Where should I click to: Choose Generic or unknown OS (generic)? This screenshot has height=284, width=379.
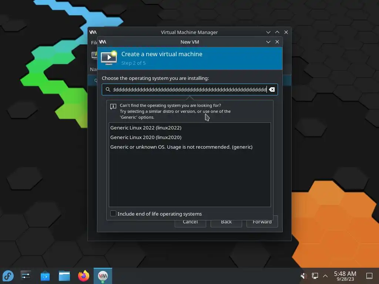tap(190, 147)
